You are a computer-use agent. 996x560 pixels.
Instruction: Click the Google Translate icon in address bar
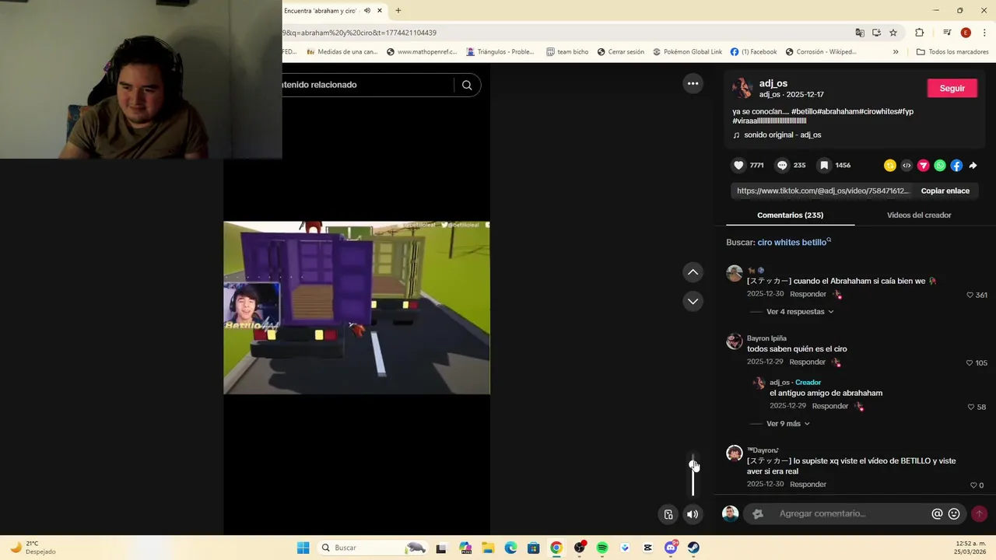click(x=860, y=33)
